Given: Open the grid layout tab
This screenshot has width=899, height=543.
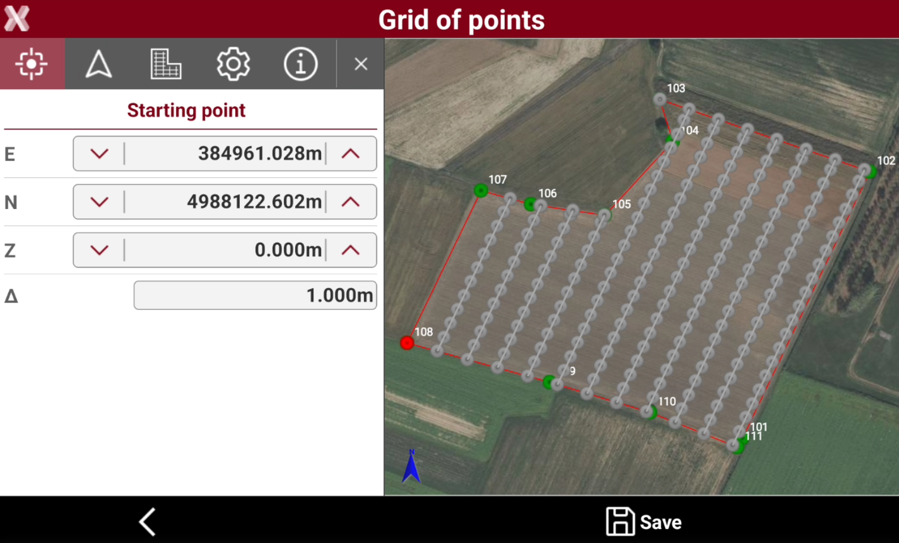Looking at the screenshot, I should click(x=166, y=64).
